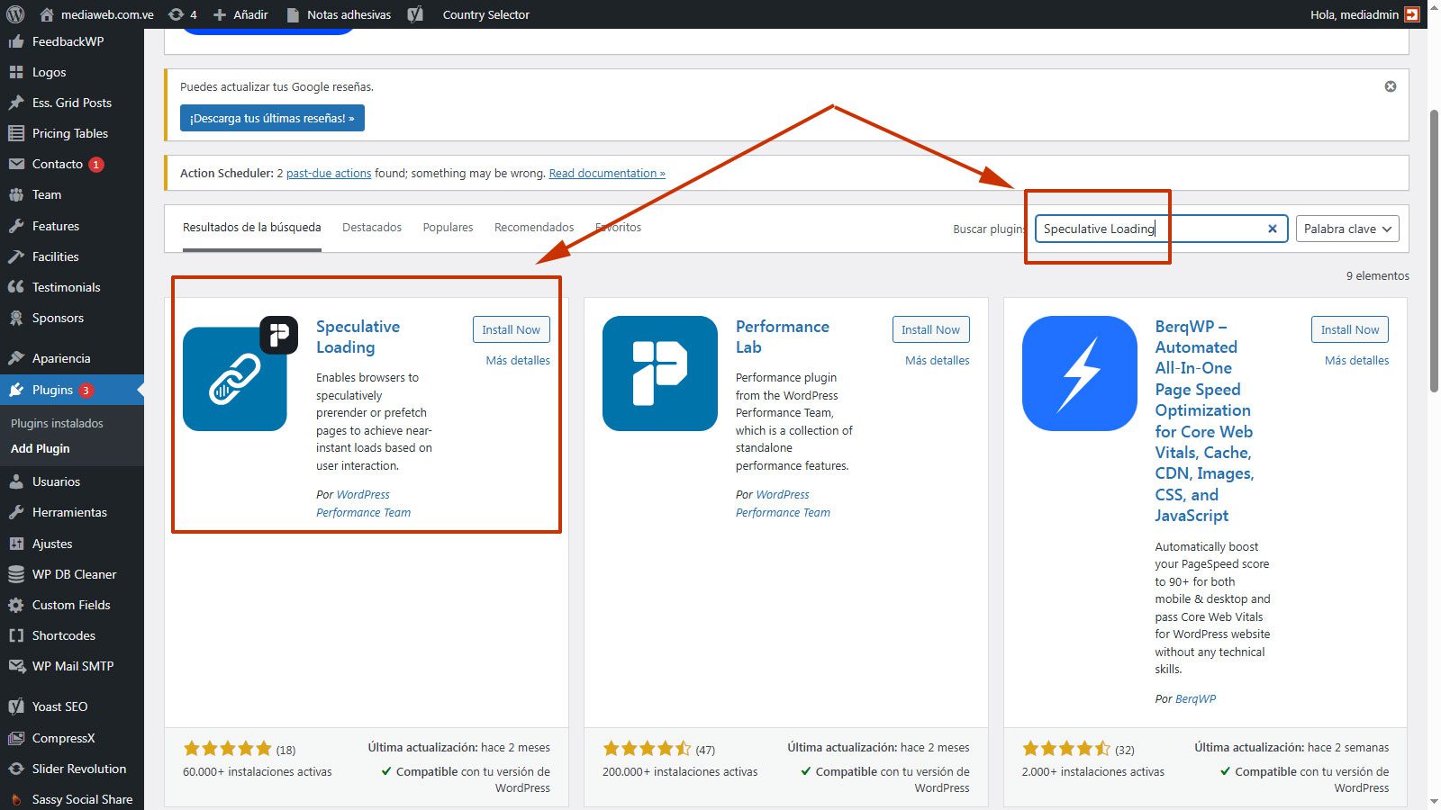Click the WordPress logo in admin bar
This screenshot has height=810, width=1441.
tap(15, 14)
